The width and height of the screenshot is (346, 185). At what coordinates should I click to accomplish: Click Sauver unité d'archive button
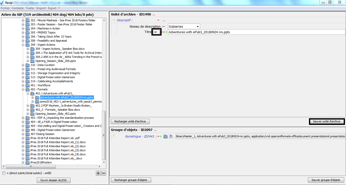(326, 122)
